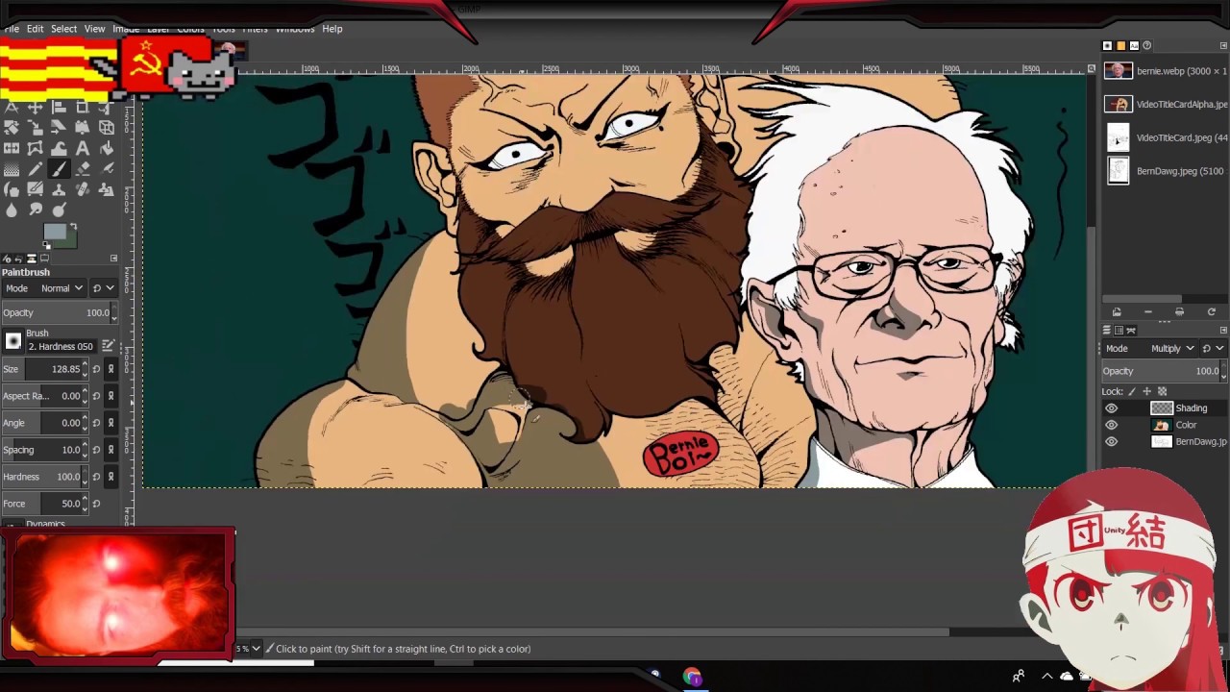Select bernie.webp in the Images list
The height and width of the screenshot is (692, 1230).
click(1166, 71)
